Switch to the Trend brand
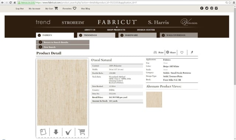The image size is (236, 140). click(x=43, y=22)
